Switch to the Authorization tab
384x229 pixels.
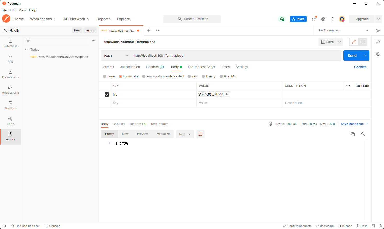pyautogui.click(x=130, y=67)
